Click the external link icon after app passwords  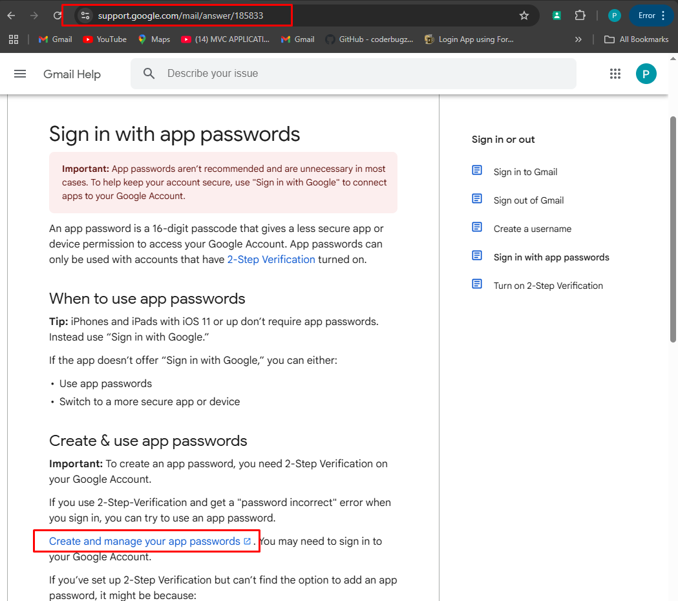pyautogui.click(x=248, y=541)
